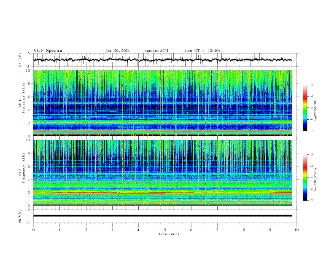The height and width of the screenshot is (258, 334).
Task: Click '-7' on the ch.1 color bar
Action: (311, 131)
